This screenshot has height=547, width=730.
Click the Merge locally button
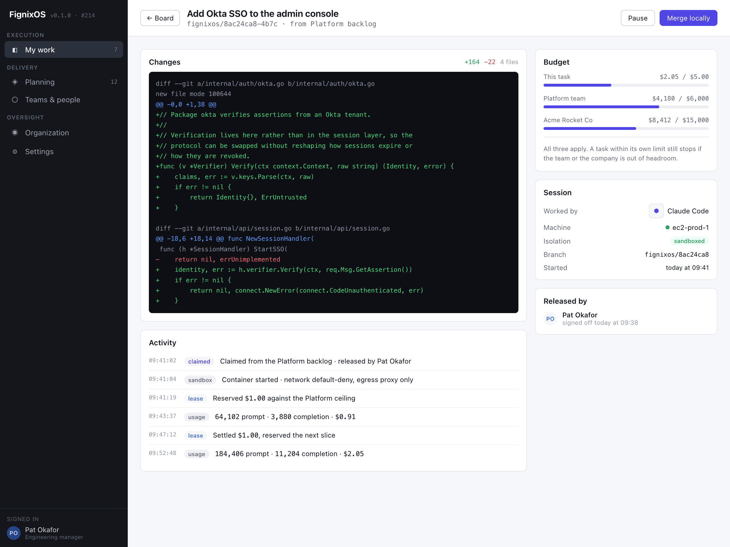coord(688,18)
